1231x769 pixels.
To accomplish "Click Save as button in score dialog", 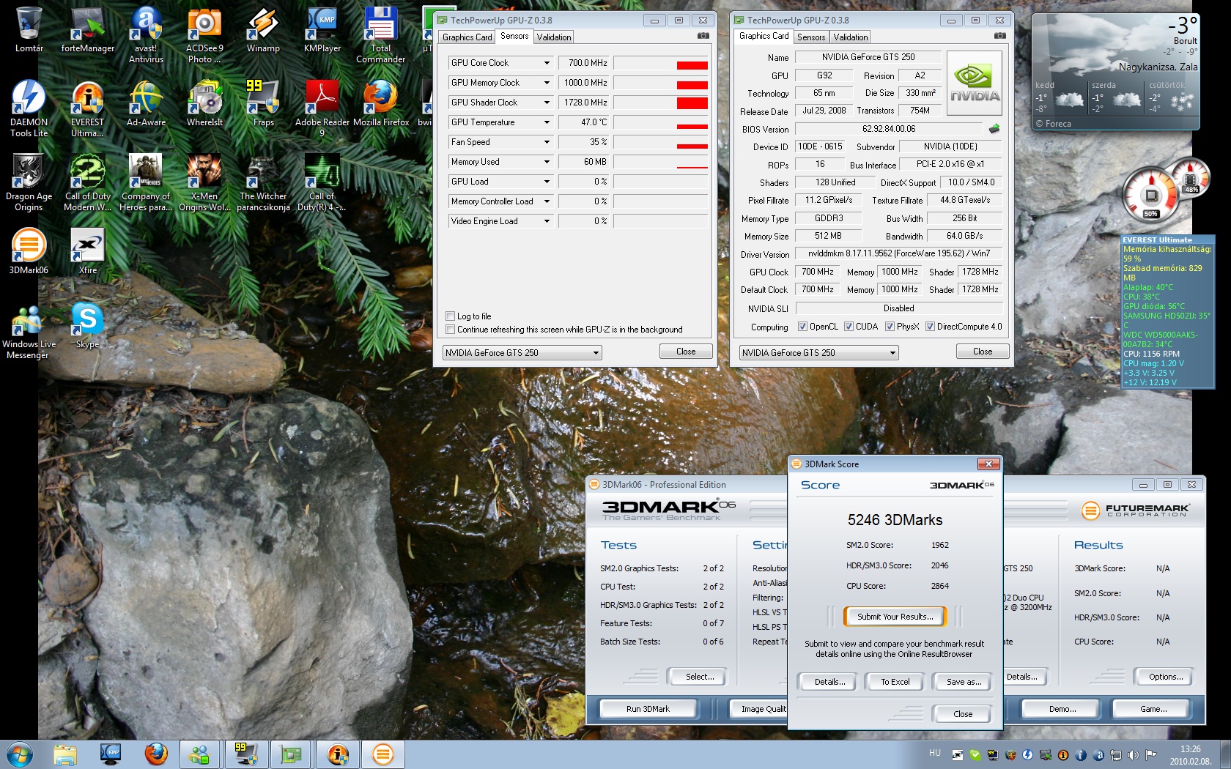I will 964,682.
